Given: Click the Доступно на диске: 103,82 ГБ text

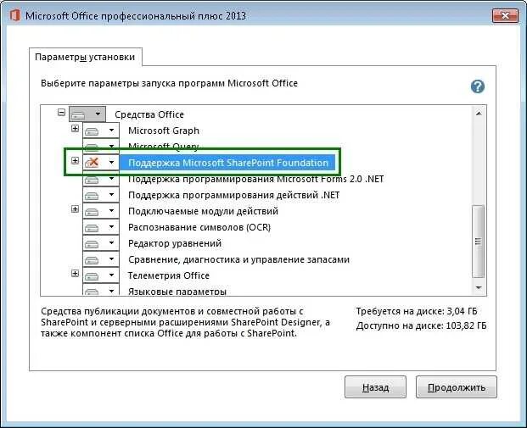Looking at the screenshot, I should [422, 325].
